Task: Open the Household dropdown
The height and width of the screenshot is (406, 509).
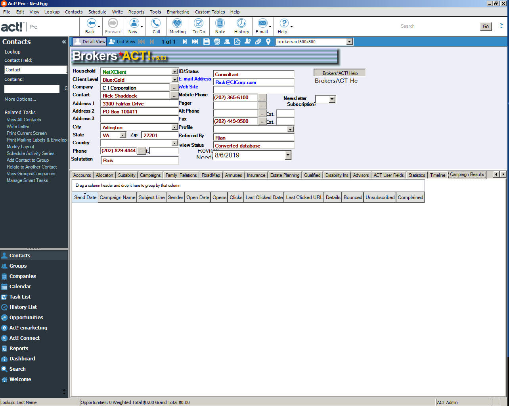Action: click(x=174, y=72)
